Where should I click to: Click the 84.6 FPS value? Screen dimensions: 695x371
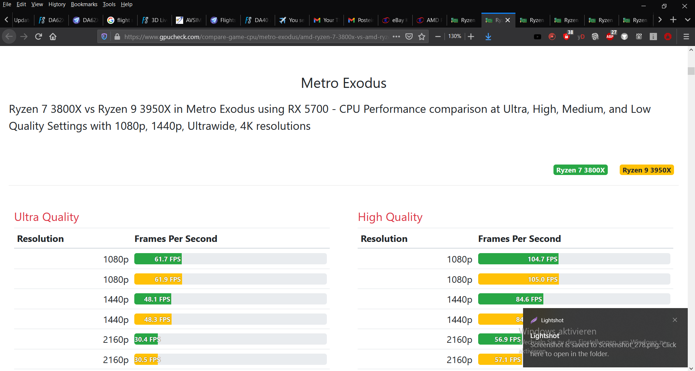pos(529,299)
